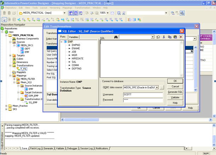Click inside the SQL query text area
Image resolution: width=216 pixels, height=155 pixels.
point(140,59)
